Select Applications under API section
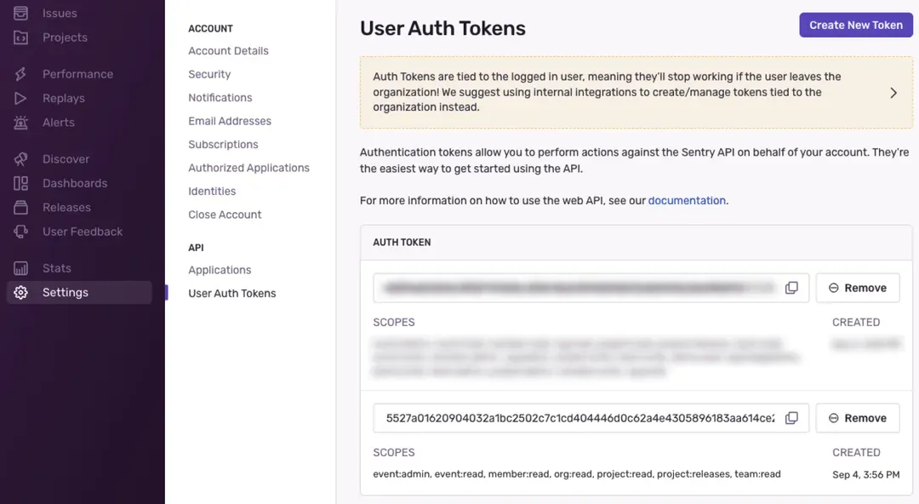Image resolution: width=919 pixels, height=504 pixels. [x=220, y=270]
